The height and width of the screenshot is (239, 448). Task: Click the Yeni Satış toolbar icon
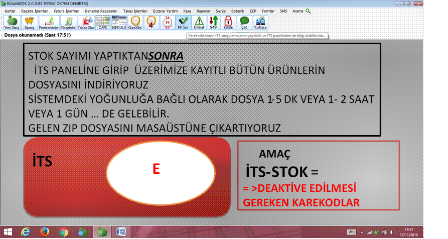(x=11, y=23)
